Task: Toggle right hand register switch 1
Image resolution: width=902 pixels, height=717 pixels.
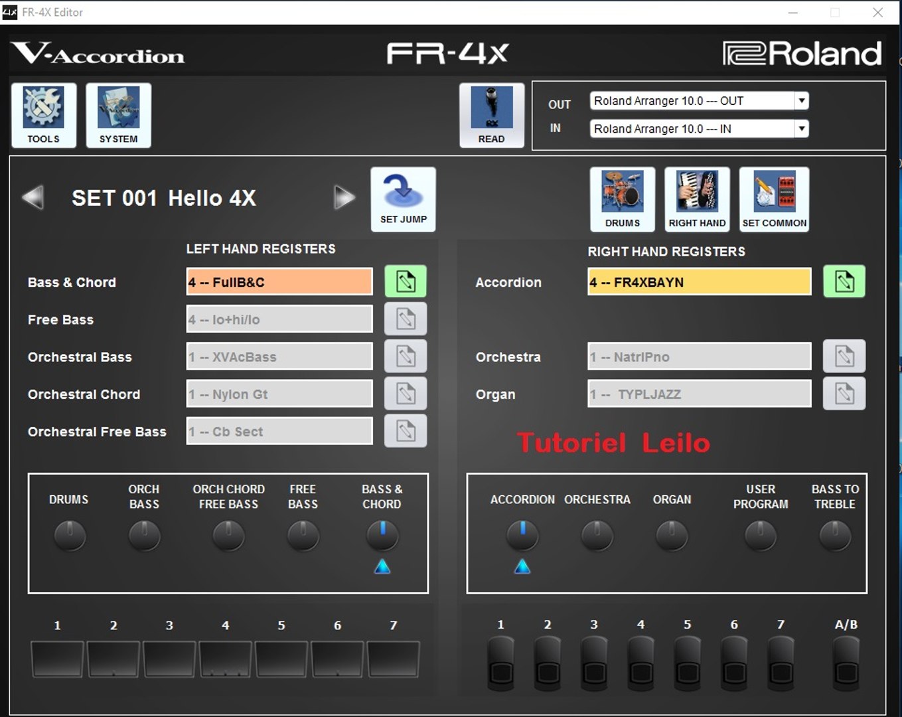Action: (x=501, y=664)
